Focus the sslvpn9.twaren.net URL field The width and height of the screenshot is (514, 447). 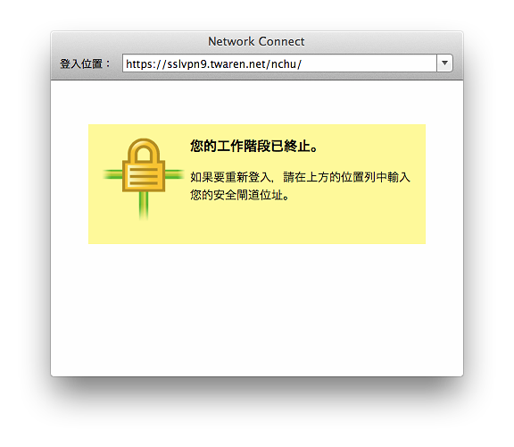(279, 63)
